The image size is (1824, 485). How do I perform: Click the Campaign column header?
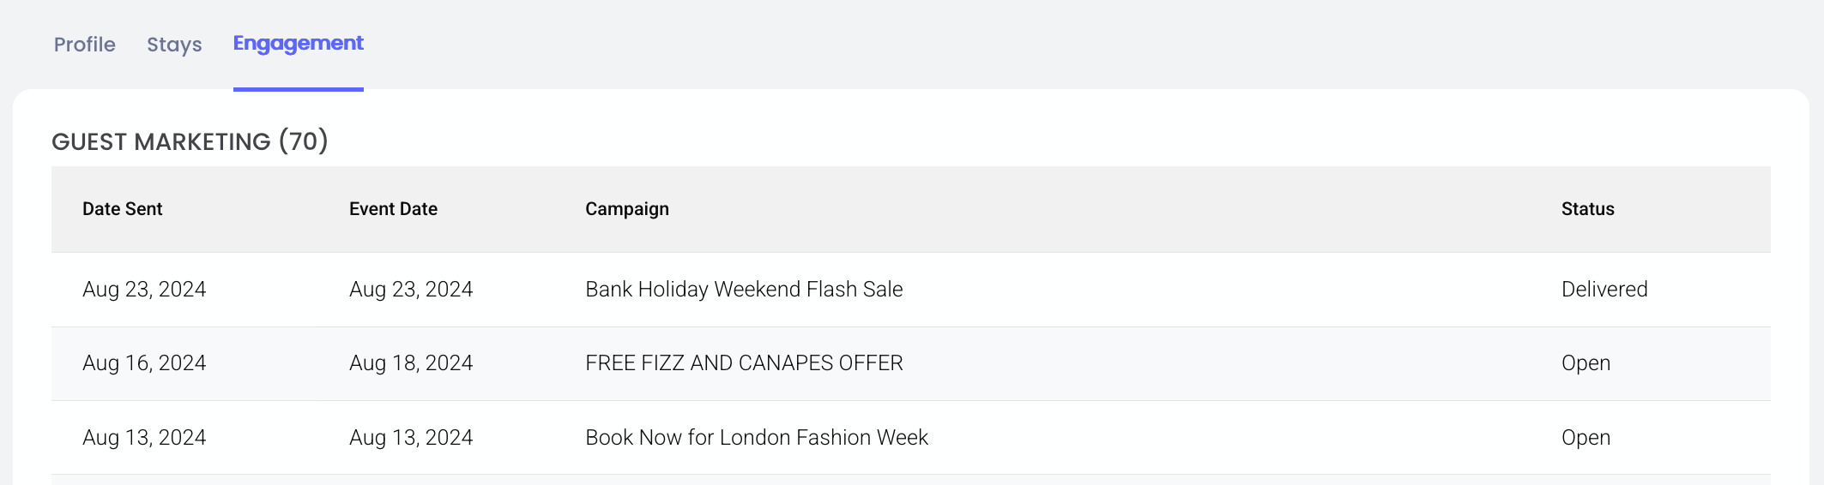(x=626, y=209)
